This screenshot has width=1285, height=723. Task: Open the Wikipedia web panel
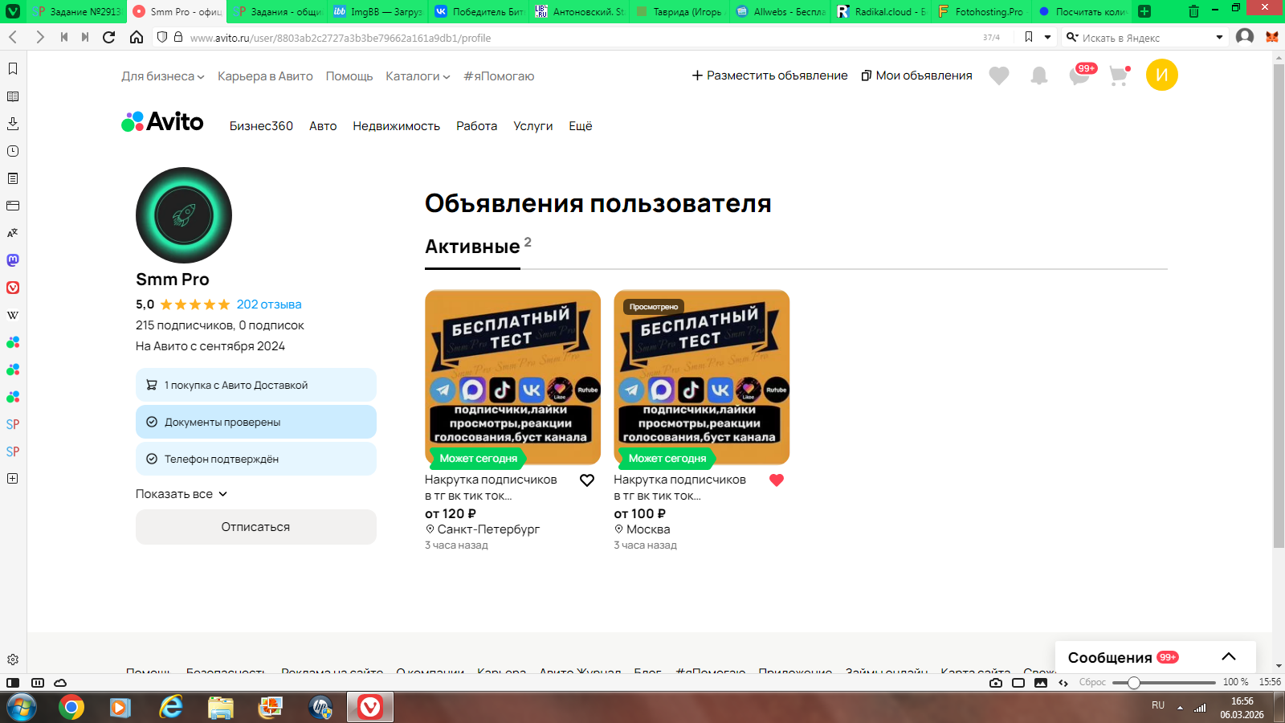pyautogui.click(x=13, y=315)
